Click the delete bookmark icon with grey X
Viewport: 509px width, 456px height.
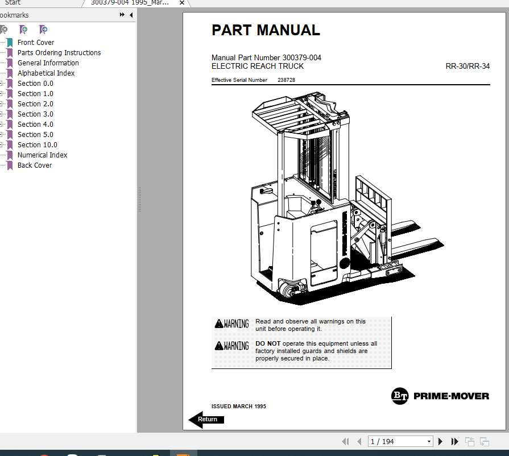(x=3, y=30)
